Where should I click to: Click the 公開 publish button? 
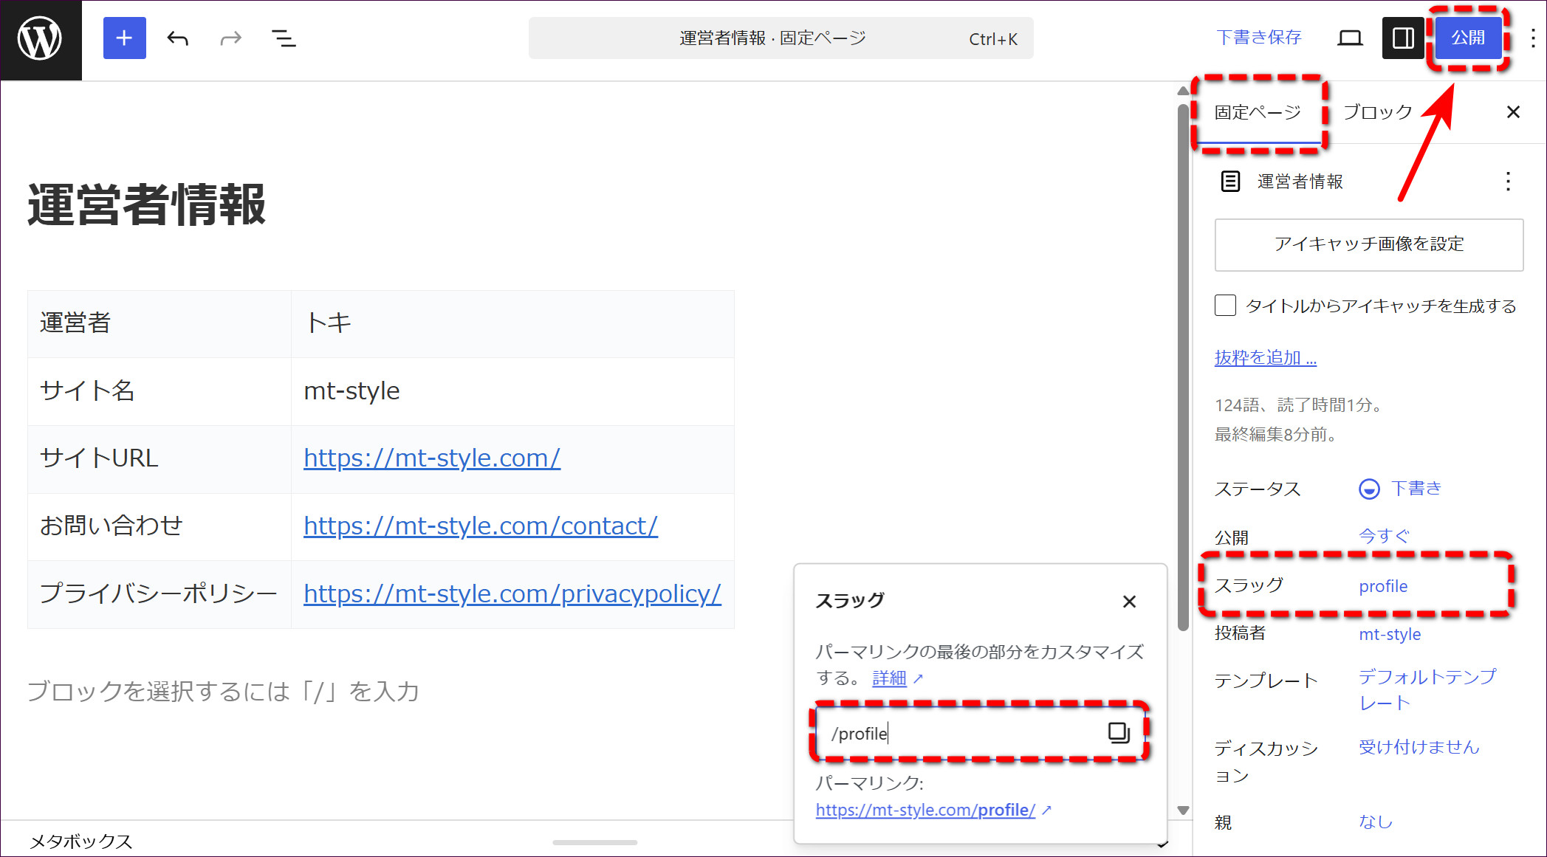(x=1468, y=38)
